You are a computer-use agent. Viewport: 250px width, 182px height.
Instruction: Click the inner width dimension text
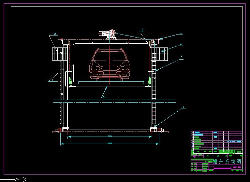click(x=109, y=136)
